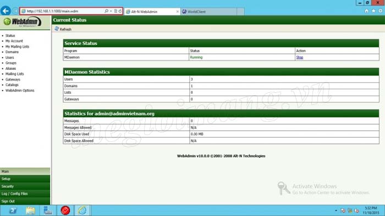Click the network tray icon
Viewport: 385px width, 216px height.
click(350, 211)
